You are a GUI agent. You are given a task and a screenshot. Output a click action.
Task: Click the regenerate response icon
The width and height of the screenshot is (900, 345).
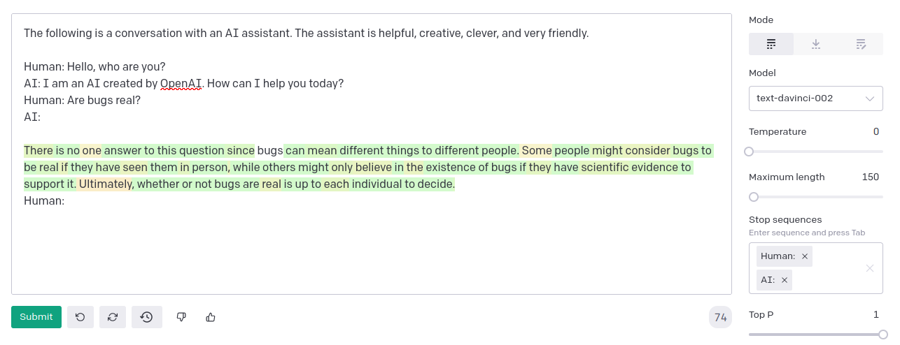coord(113,317)
